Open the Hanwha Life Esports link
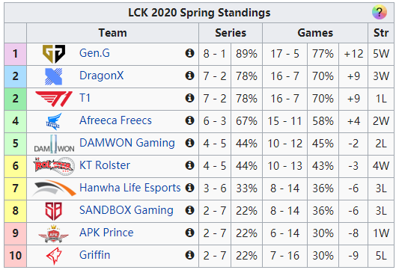The image size is (399, 270). coord(130,188)
